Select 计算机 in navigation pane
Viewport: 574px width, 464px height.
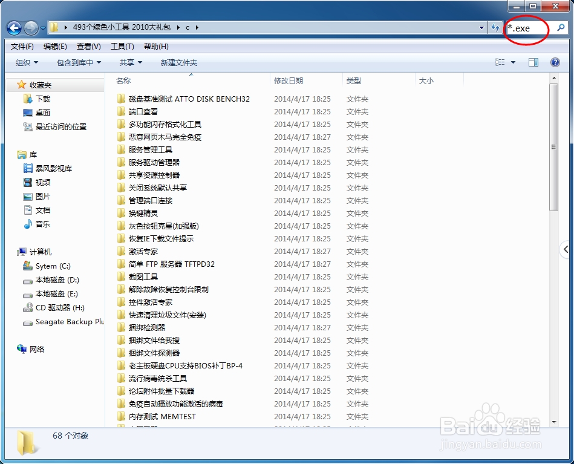point(41,252)
